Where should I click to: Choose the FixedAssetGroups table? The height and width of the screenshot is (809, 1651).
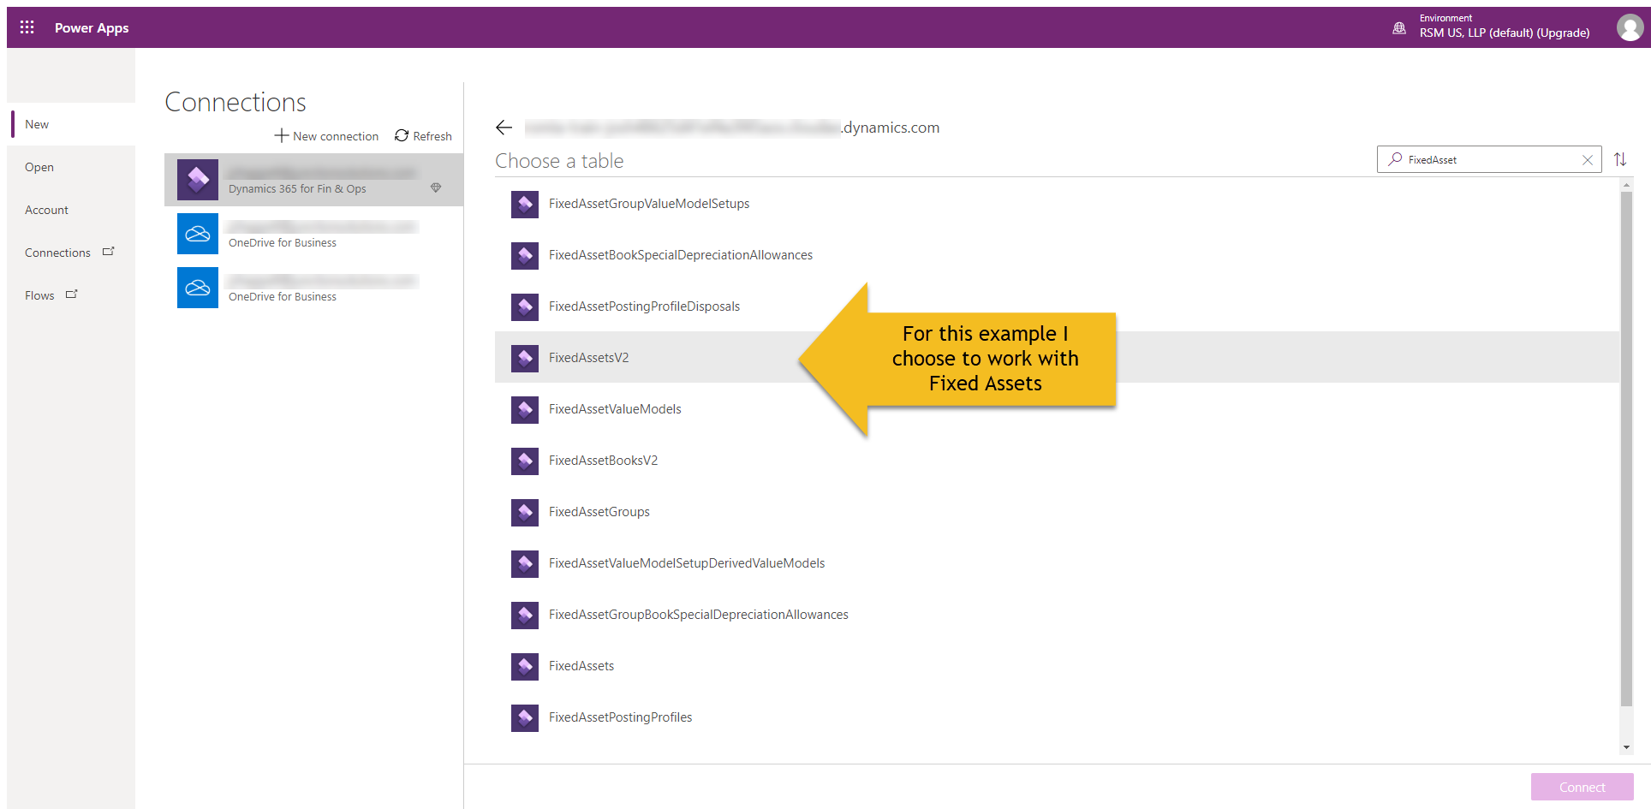tap(599, 512)
